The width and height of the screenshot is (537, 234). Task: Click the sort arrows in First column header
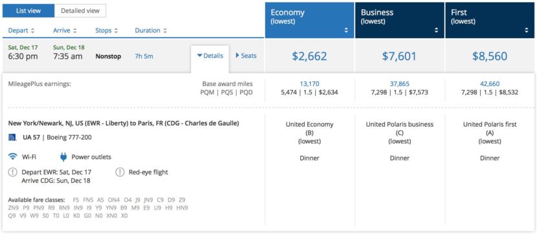527,30
